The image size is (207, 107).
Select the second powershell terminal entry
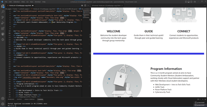pyautogui.click(x=199, y=105)
